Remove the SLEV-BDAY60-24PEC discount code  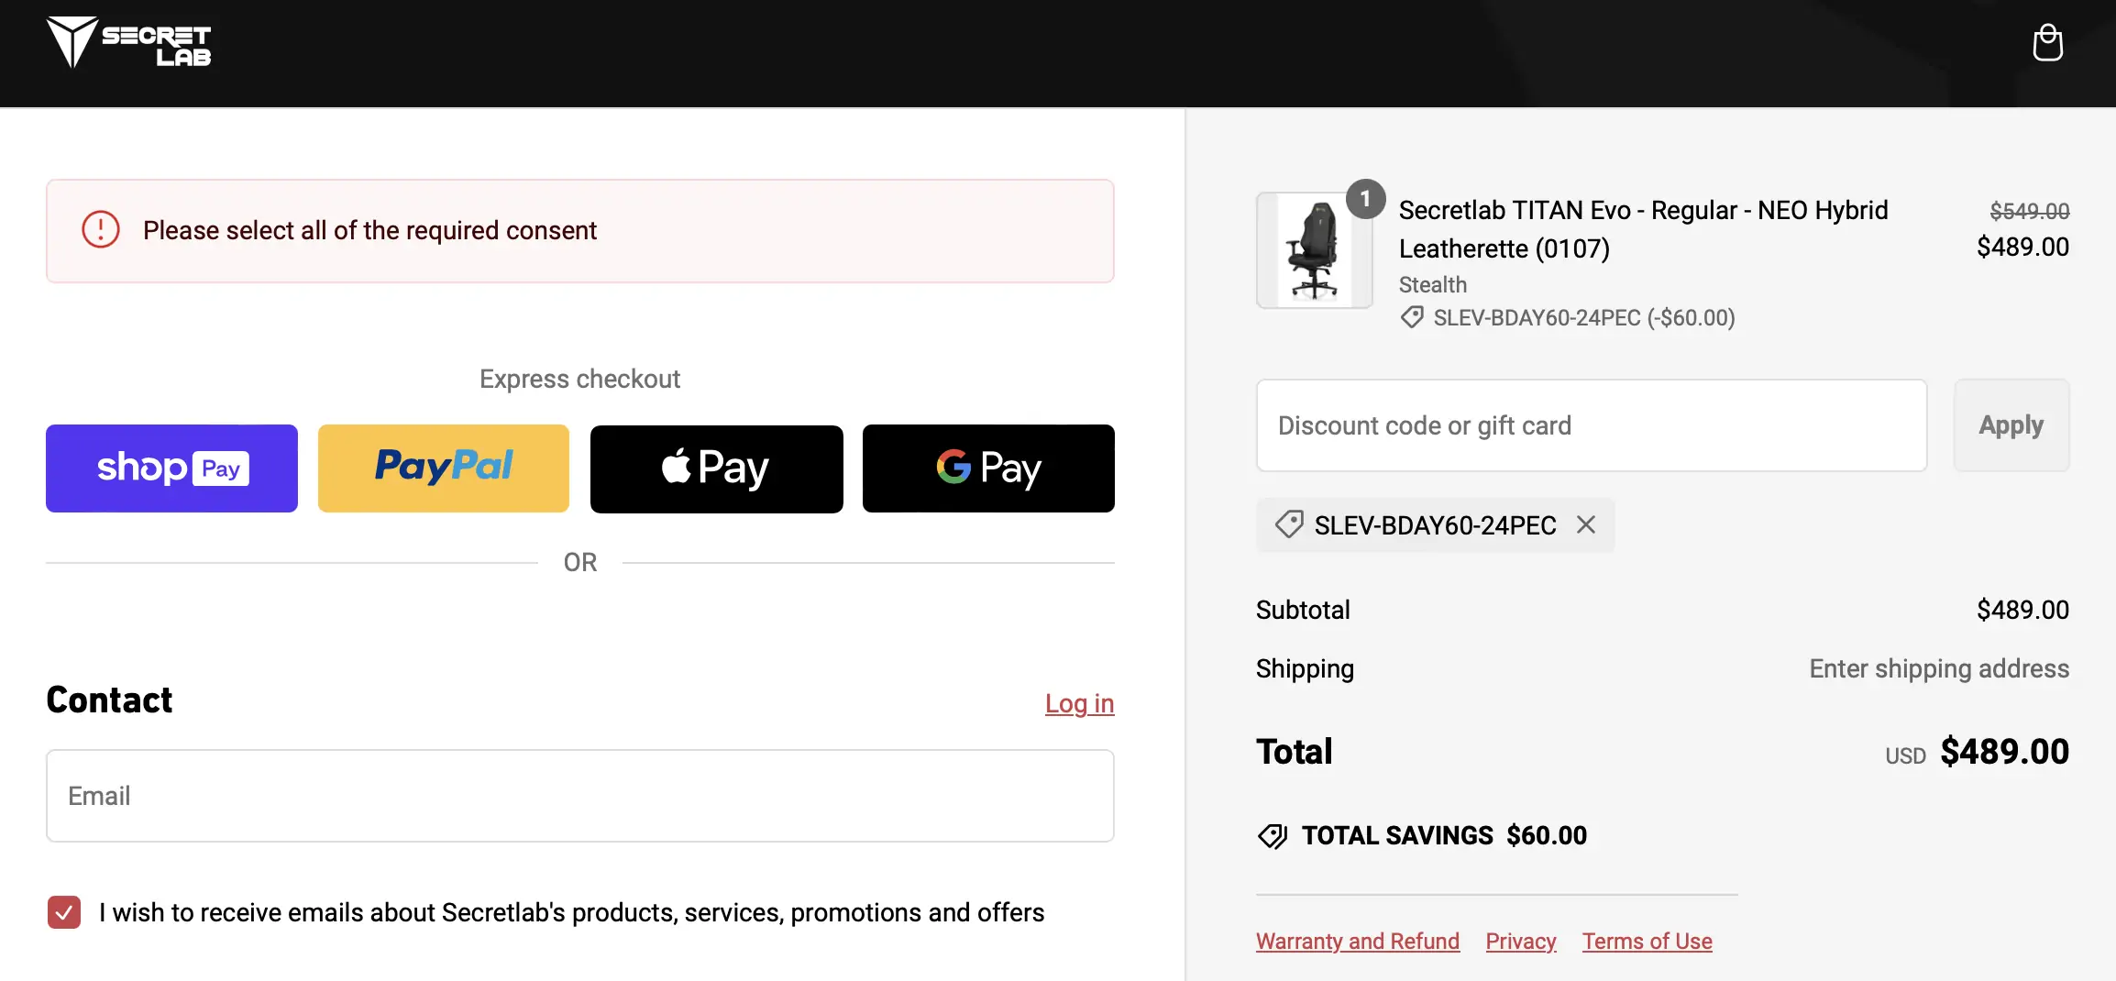1586,524
